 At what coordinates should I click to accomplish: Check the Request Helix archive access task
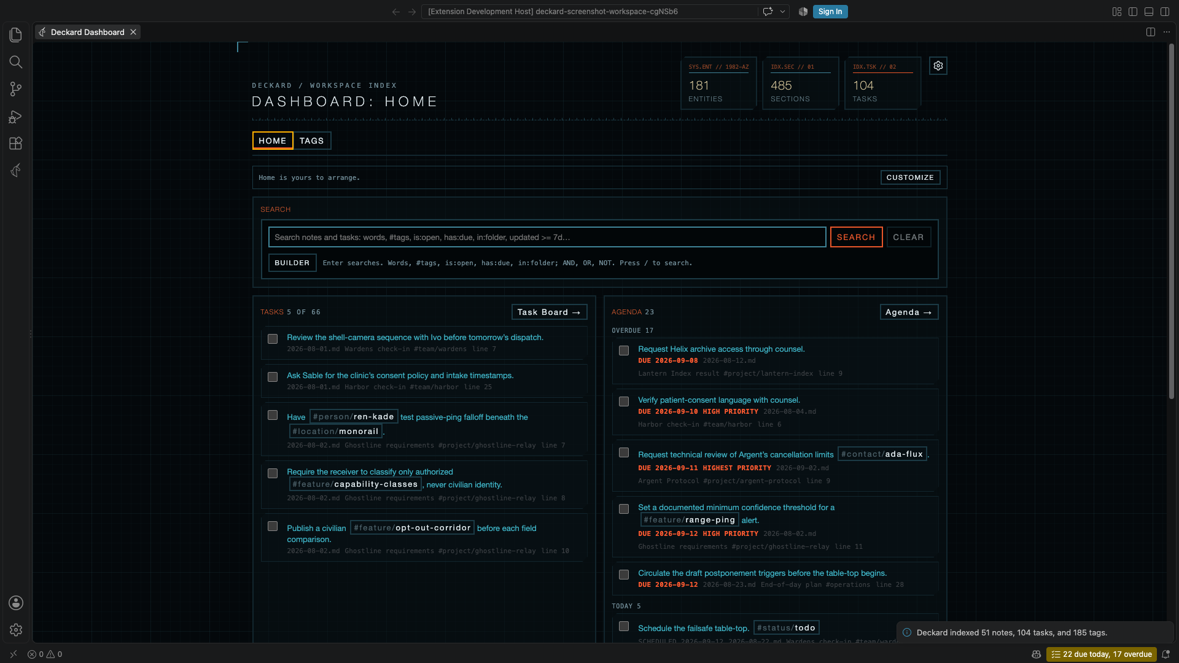(x=624, y=351)
